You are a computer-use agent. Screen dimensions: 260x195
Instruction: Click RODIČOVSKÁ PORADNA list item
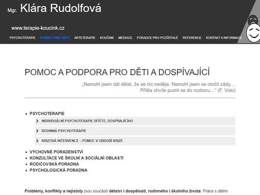[x=54, y=164]
